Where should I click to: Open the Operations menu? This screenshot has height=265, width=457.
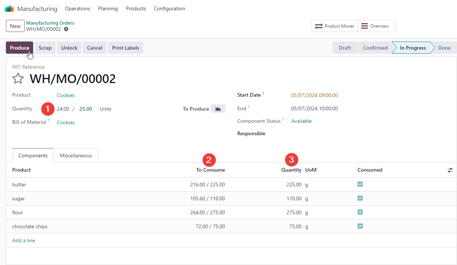coord(77,8)
